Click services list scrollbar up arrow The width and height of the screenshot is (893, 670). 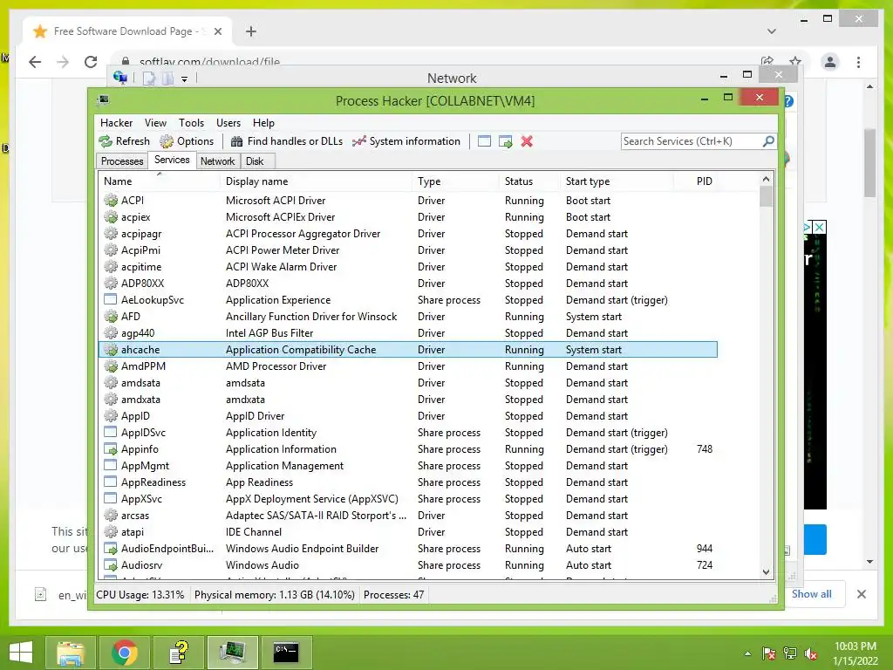pos(766,179)
